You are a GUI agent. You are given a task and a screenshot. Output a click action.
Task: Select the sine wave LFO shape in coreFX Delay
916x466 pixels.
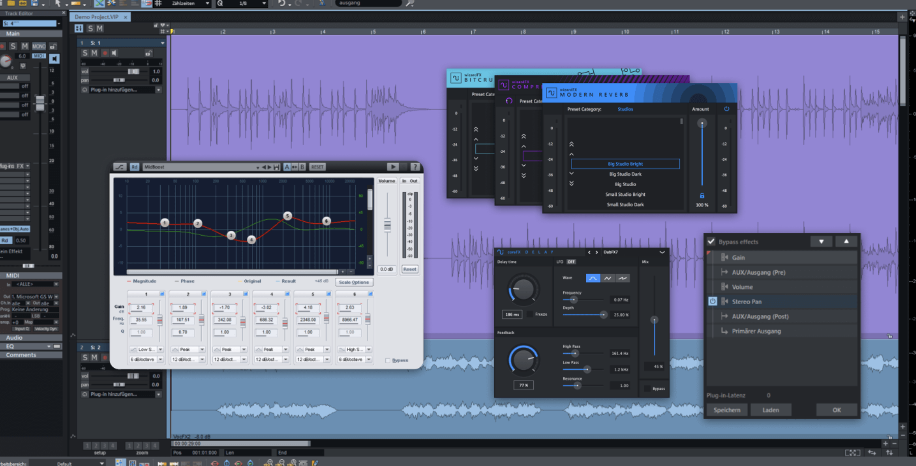pyautogui.click(x=593, y=278)
